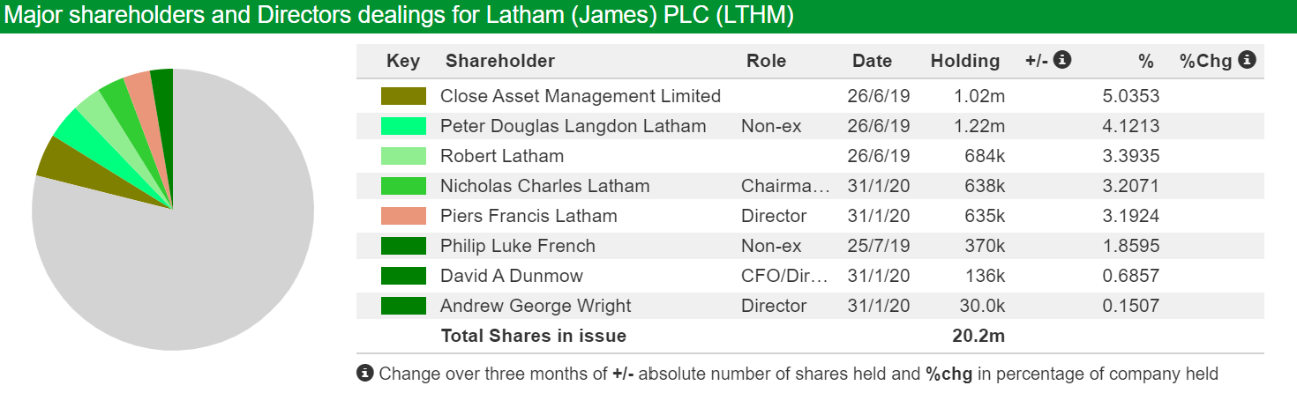The width and height of the screenshot is (1297, 393).
Task: Sort by the Holding column header
Action: pyautogui.click(x=965, y=61)
